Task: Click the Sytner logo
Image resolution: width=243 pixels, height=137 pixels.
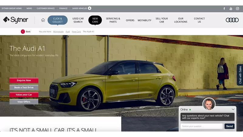Action: 16,20
